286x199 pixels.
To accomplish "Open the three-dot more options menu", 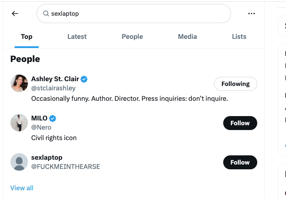I will point(251,14).
